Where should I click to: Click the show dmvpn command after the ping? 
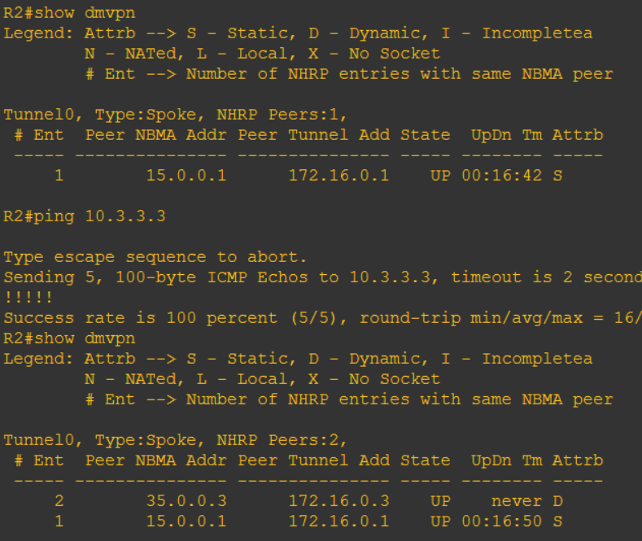pos(70,338)
